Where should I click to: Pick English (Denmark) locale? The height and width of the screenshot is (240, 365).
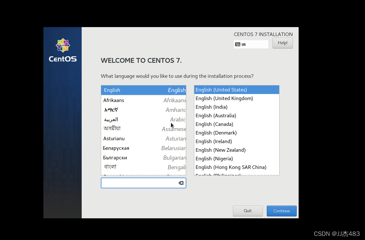tap(236, 133)
